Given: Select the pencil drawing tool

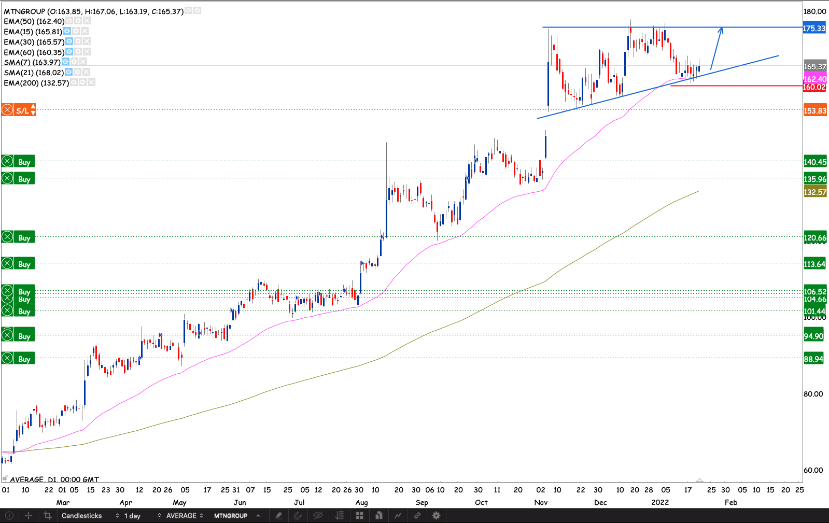Looking at the screenshot, I should [279, 516].
